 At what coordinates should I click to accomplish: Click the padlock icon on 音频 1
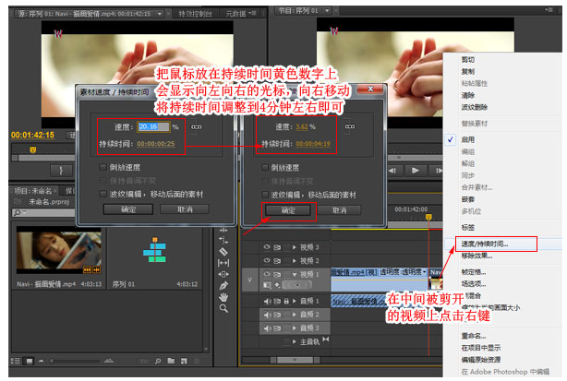286,301
